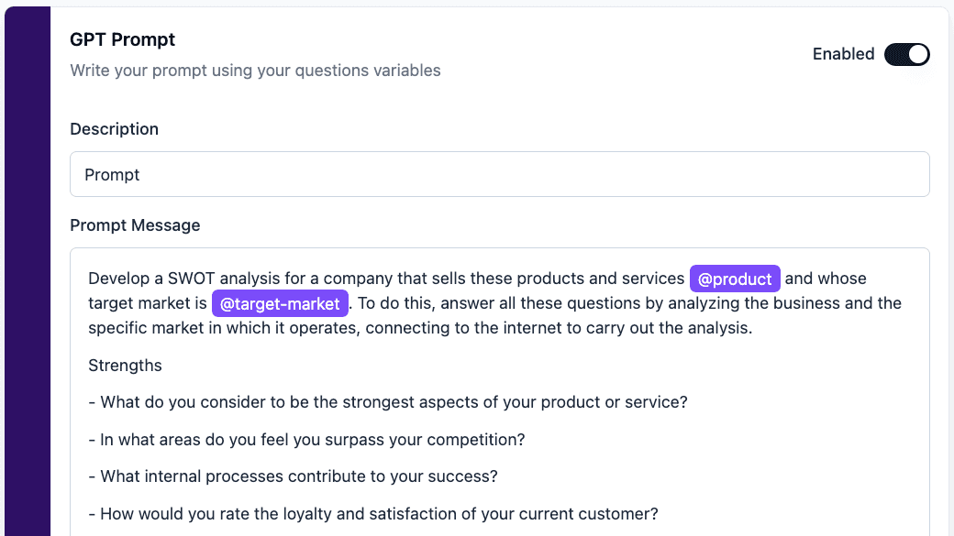
Task: Click the "strongest aspects of your product" question line
Action: (x=388, y=402)
